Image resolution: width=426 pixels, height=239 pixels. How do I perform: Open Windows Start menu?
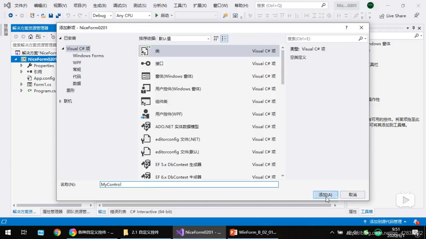8,232
